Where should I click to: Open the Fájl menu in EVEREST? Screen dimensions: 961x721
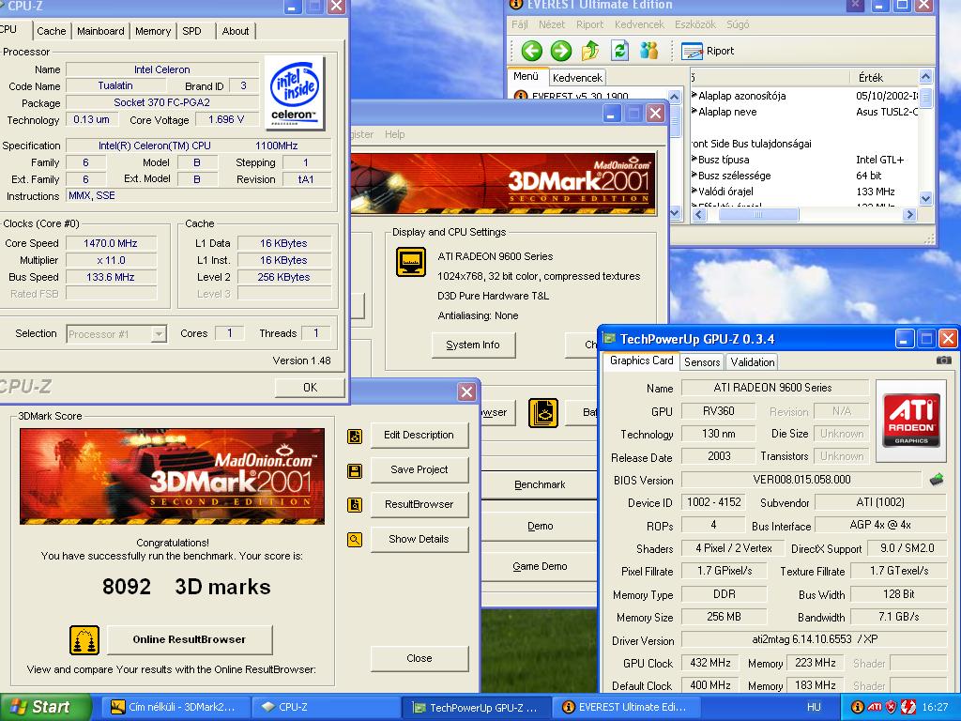[x=520, y=24]
